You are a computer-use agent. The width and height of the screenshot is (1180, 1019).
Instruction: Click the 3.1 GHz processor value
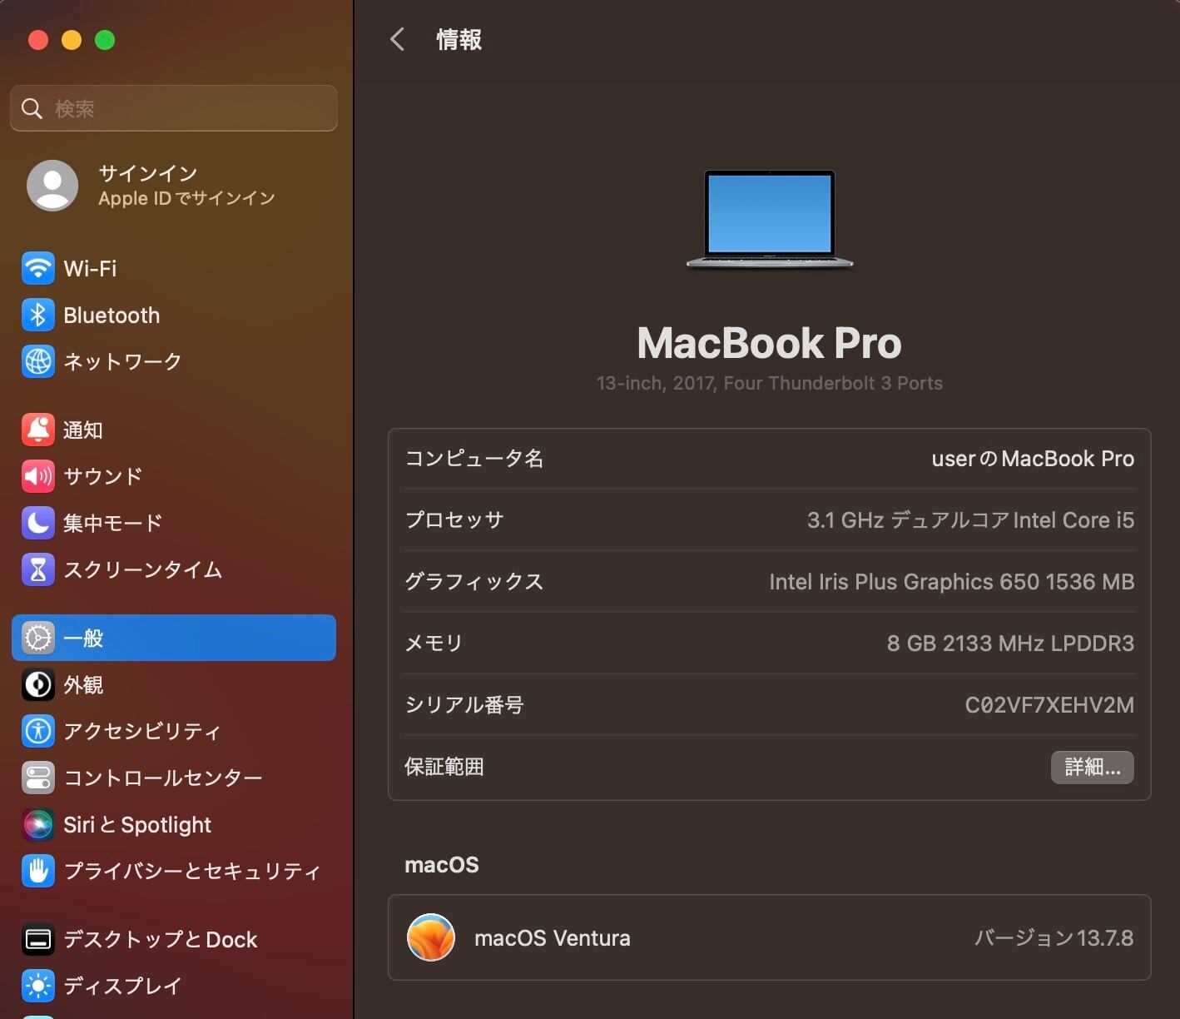970,520
